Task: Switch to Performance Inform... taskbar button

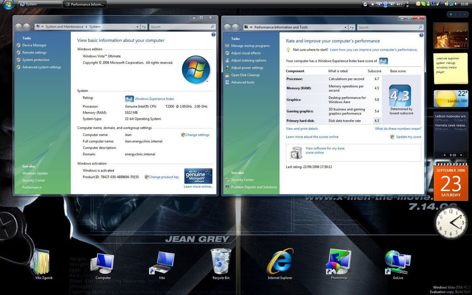Action: (85, 4)
